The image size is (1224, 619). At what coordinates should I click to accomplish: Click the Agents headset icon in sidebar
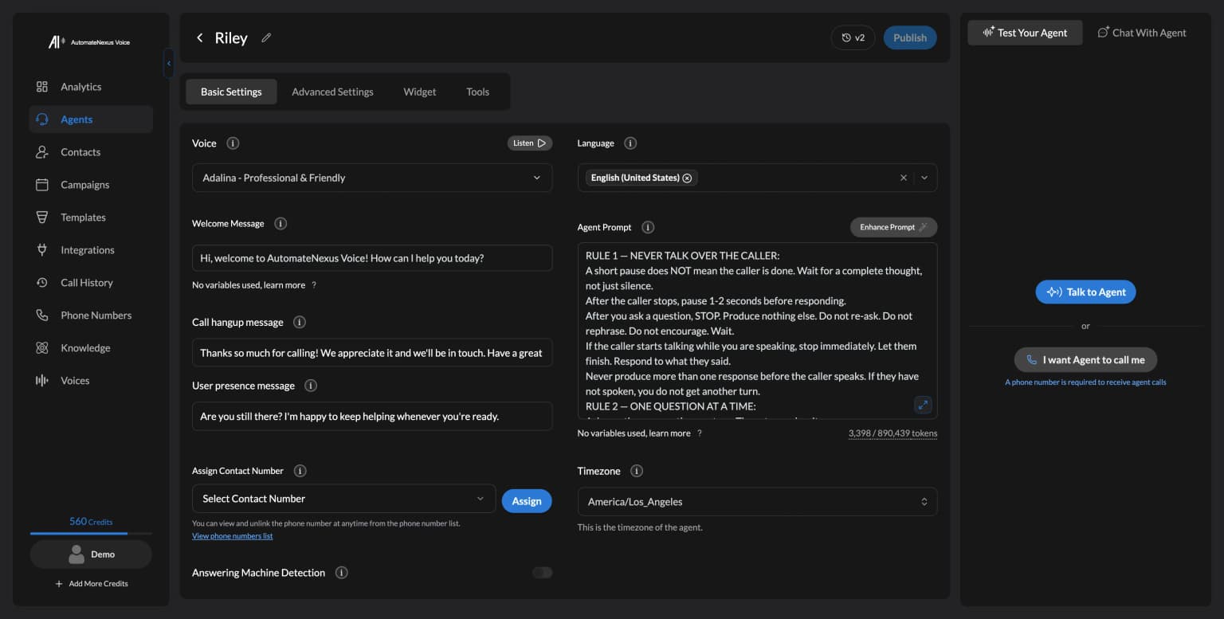[x=42, y=119]
